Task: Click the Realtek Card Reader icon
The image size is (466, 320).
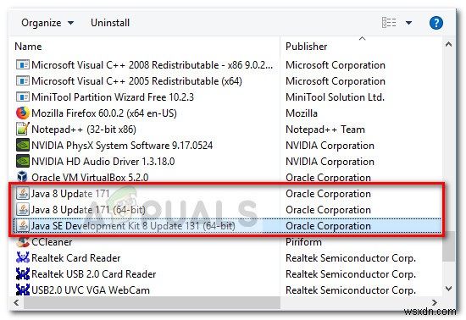Action: point(23,257)
